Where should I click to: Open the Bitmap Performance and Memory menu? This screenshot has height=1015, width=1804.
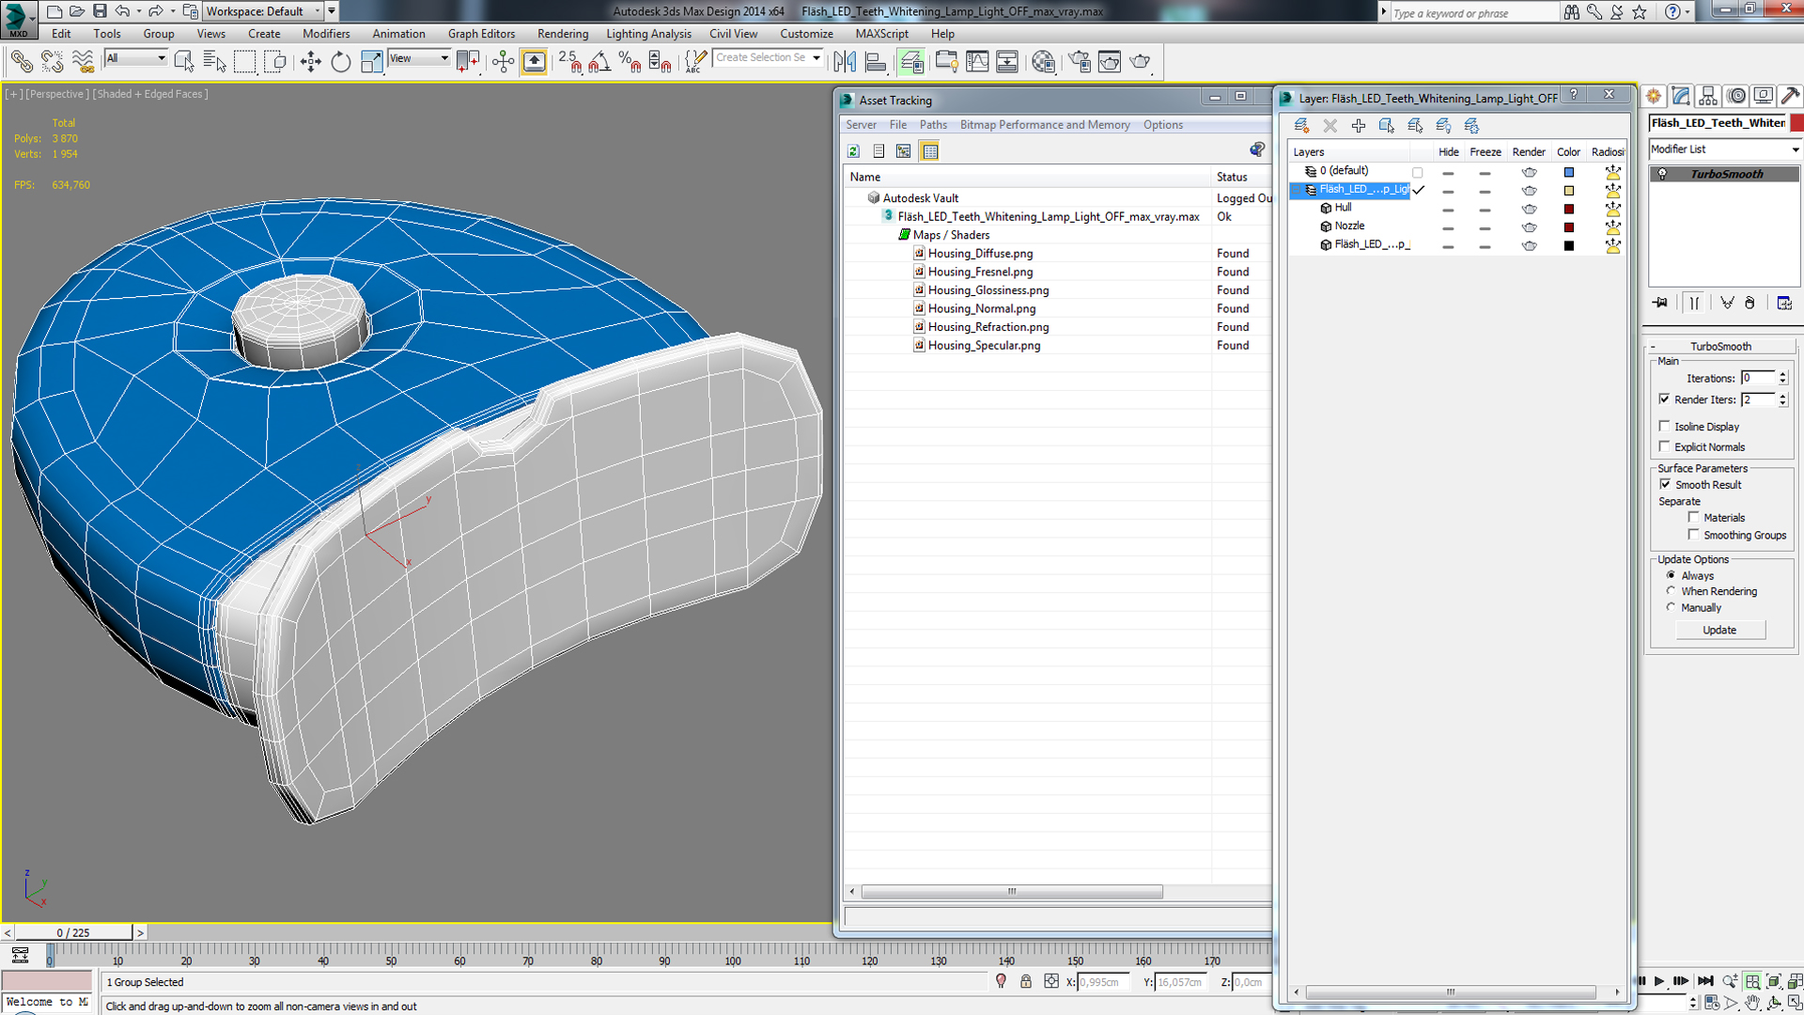click(x=1044, y=125)
